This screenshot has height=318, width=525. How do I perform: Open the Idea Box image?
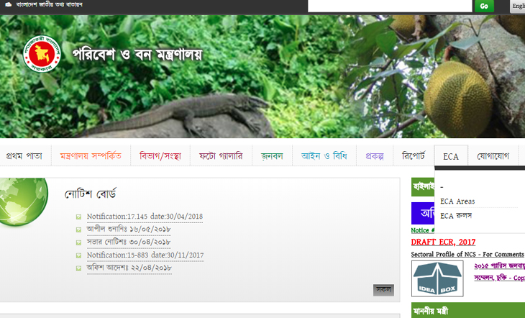pyautogui.click(x=437, y=279)
